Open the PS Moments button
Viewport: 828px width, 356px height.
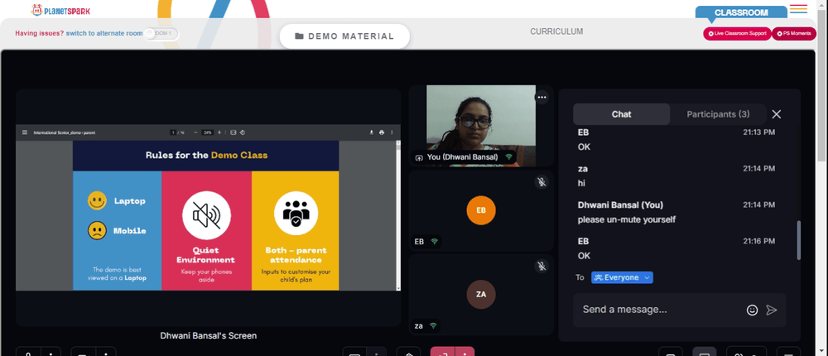(794, 34)
